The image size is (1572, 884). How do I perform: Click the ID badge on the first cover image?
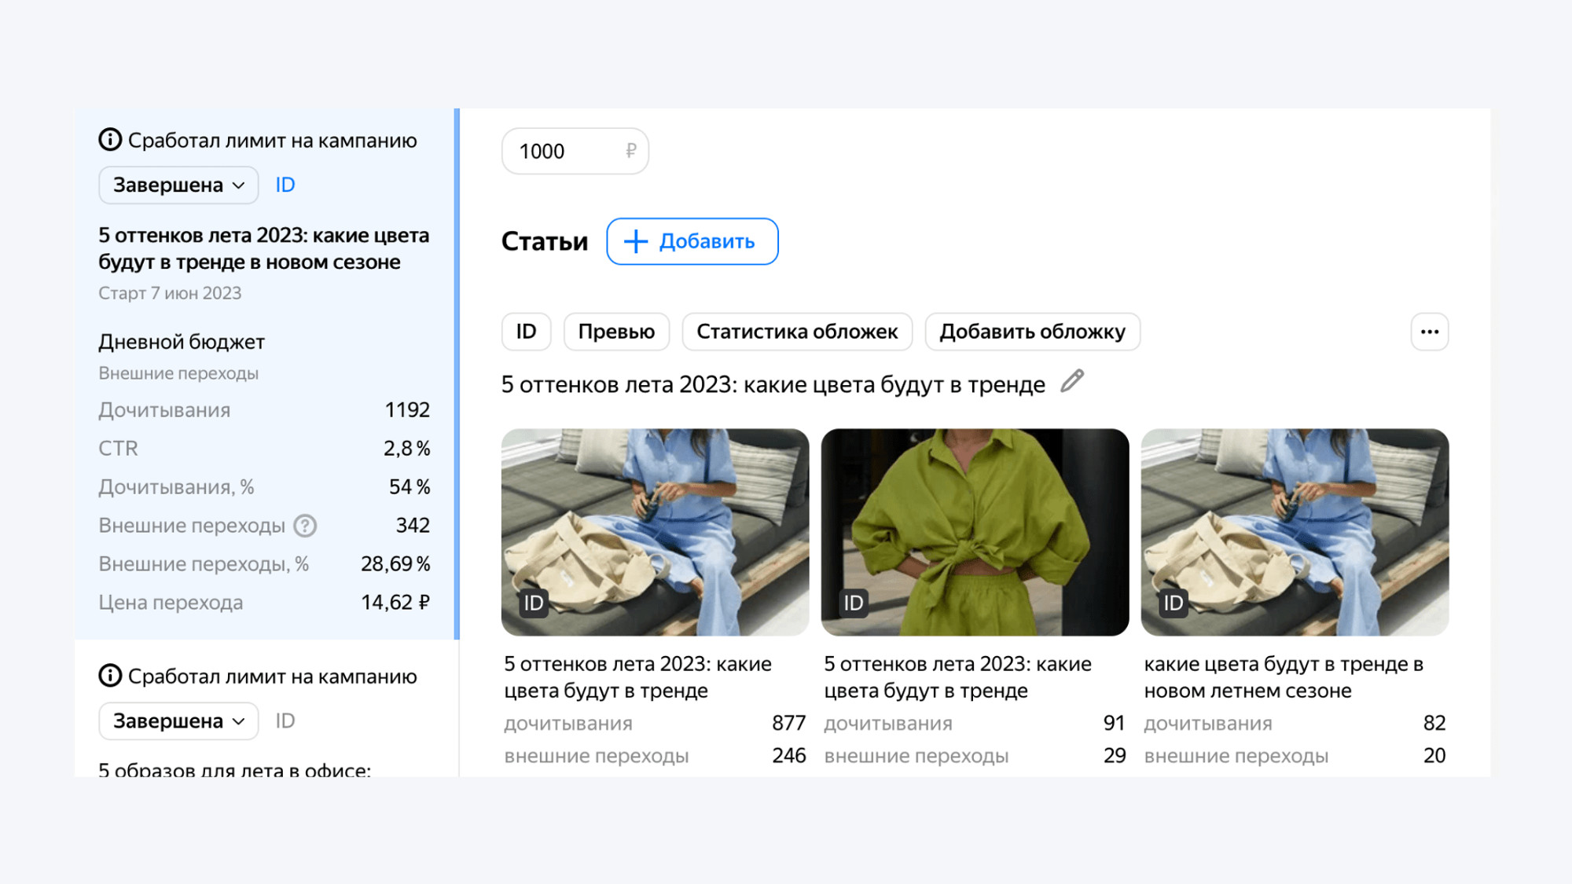tap(534, 603)
